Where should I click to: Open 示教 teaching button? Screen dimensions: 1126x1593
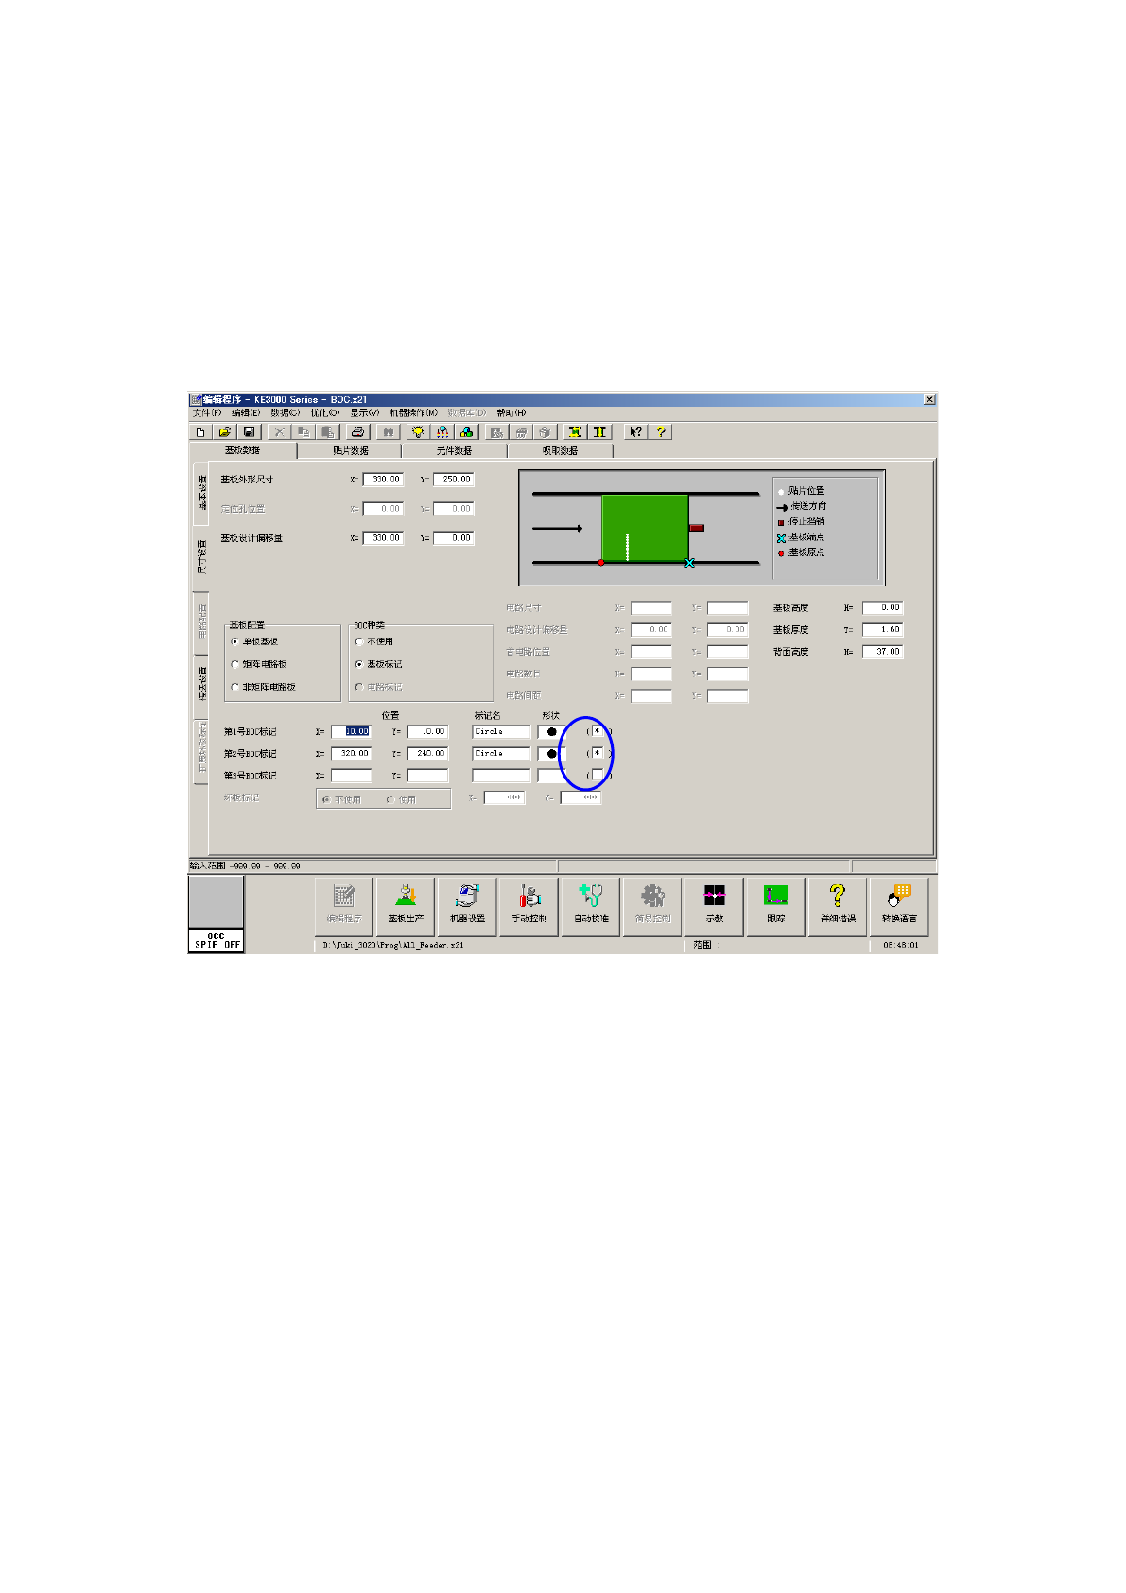(x=714, y=906)
